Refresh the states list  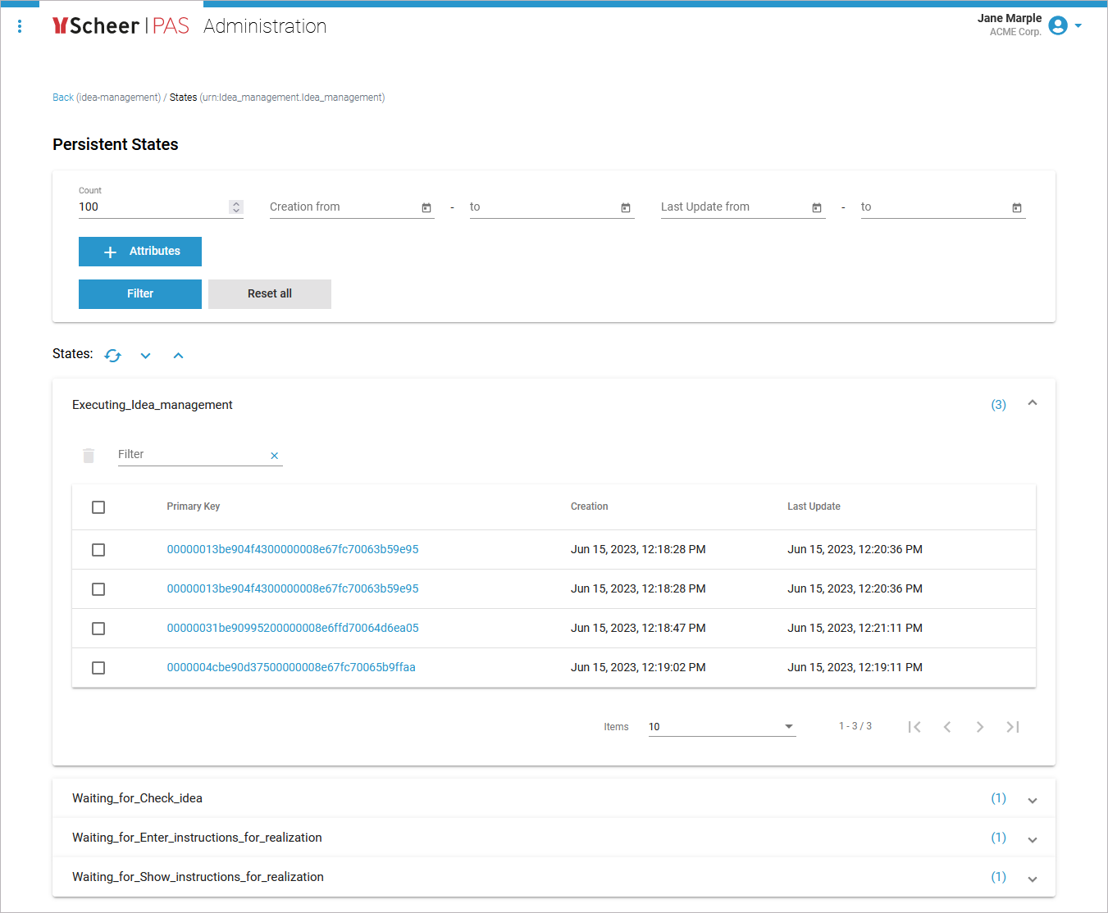tap(113, 355)
